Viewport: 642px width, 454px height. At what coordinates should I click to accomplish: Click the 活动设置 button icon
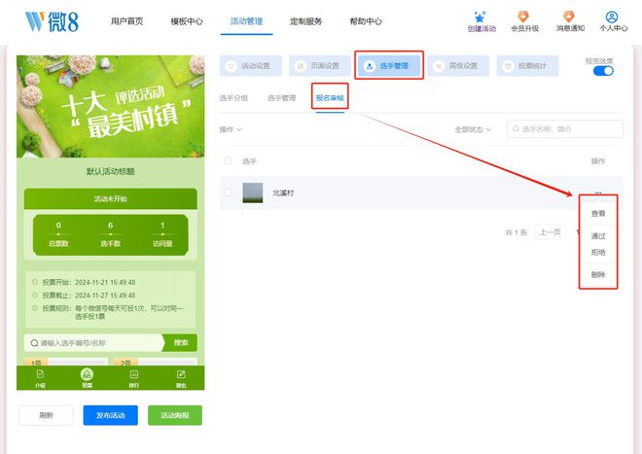pos(232,66)
